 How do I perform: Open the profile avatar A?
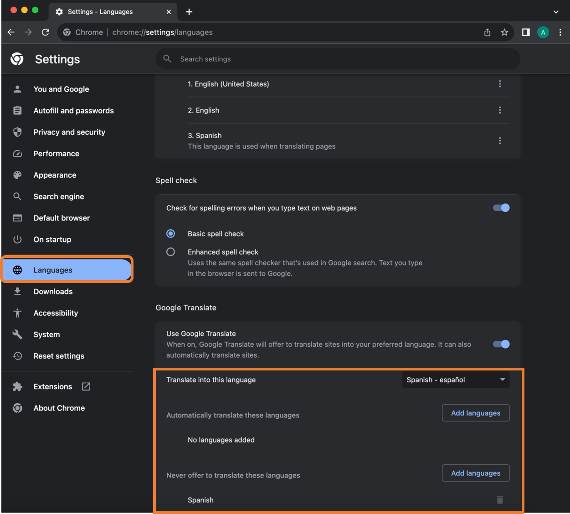tap(543, 32)
